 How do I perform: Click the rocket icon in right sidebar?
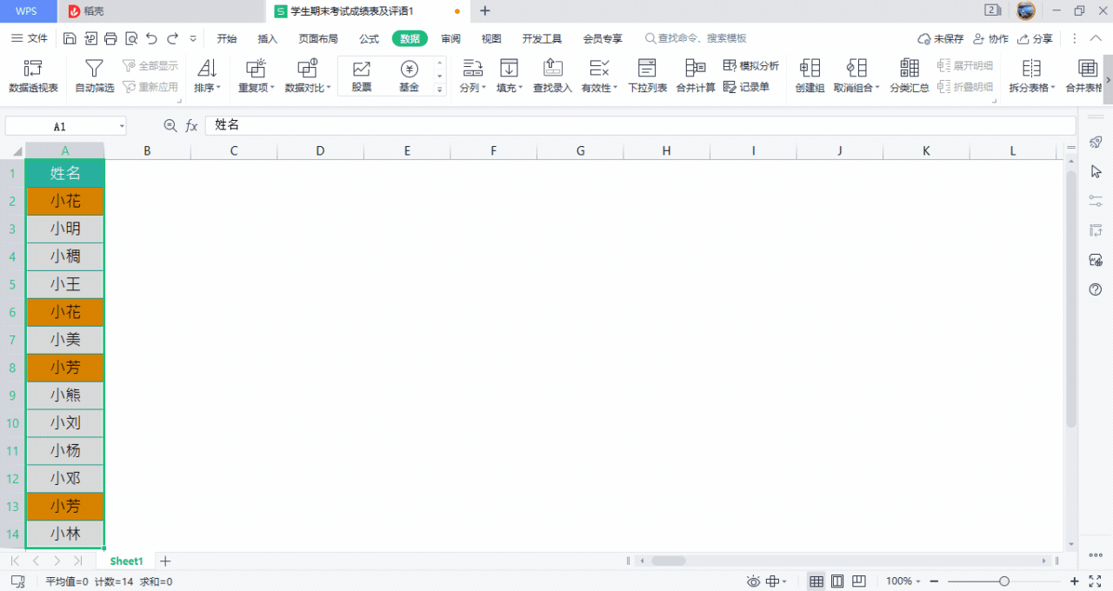click(1096, 142)
